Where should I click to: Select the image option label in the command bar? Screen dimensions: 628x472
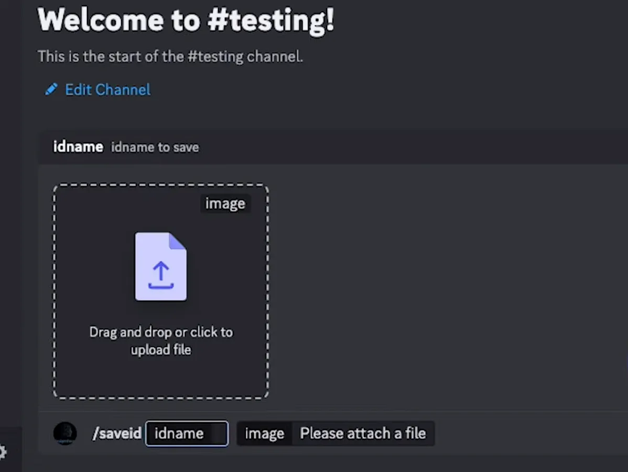(x=264, y=434)
